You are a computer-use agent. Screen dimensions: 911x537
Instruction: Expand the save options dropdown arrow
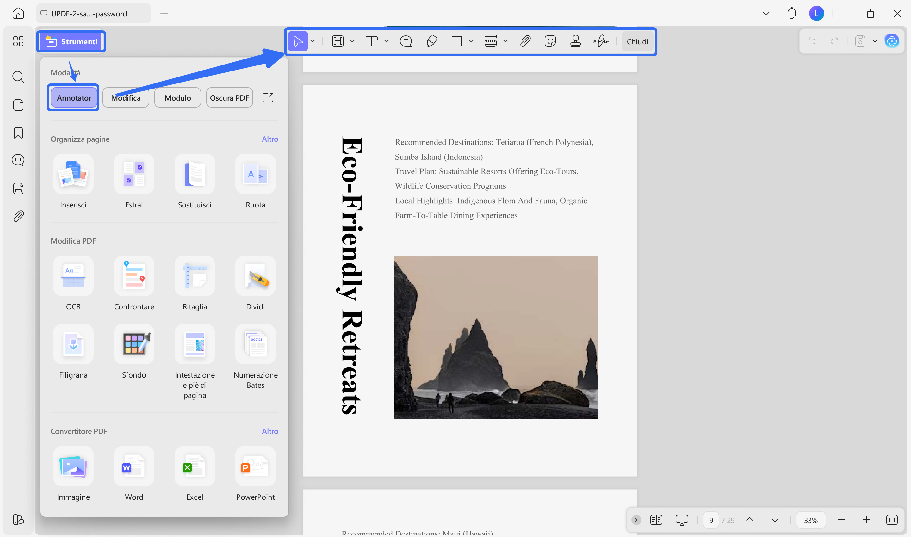[875, 41]
